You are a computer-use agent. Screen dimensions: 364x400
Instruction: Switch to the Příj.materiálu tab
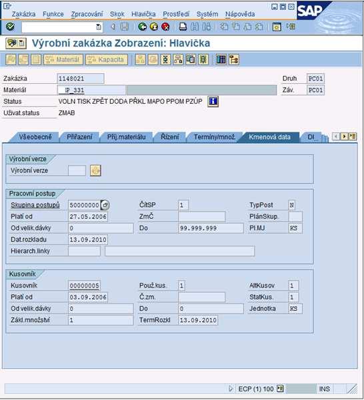coord(126,137)
